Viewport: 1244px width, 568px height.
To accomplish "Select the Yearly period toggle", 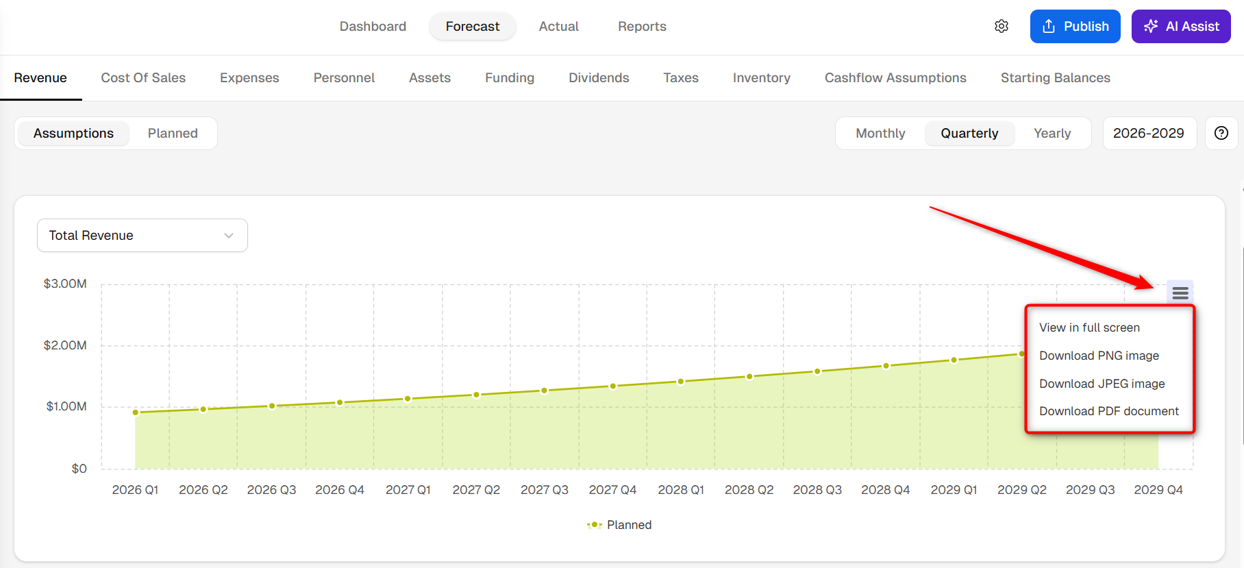I will point(1052,133).
